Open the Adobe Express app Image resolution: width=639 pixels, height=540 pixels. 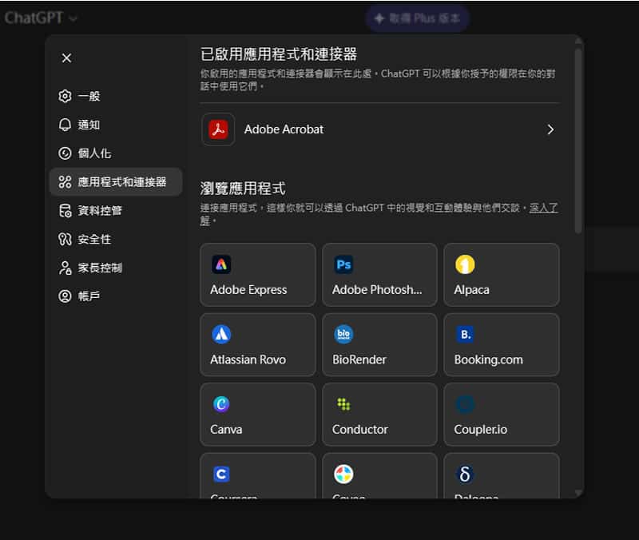coord(257,275)
